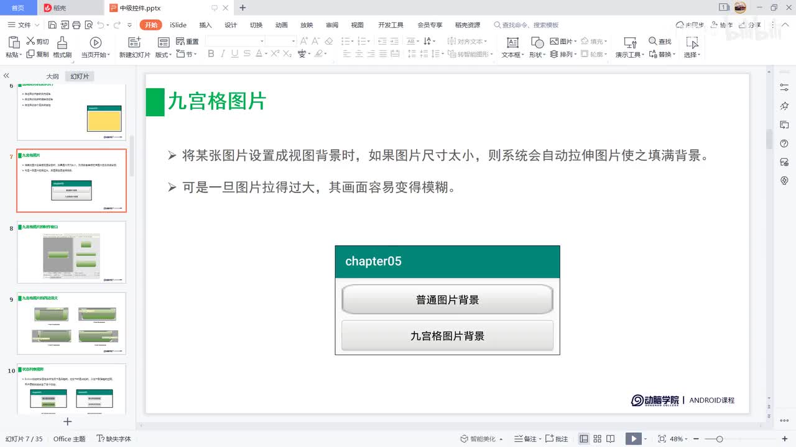Toggle Bold formatting
796x447 pixels.
(211, 54)
